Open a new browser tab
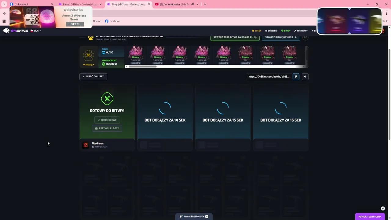The height and width of the screenshot is (220, 391). 205,4
